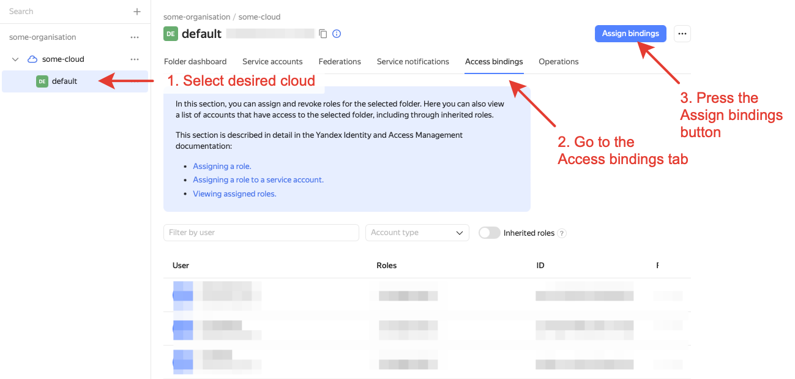795x379 pixels.
Task: Collapse the some-cloud tree node
Action: point(16,59)
